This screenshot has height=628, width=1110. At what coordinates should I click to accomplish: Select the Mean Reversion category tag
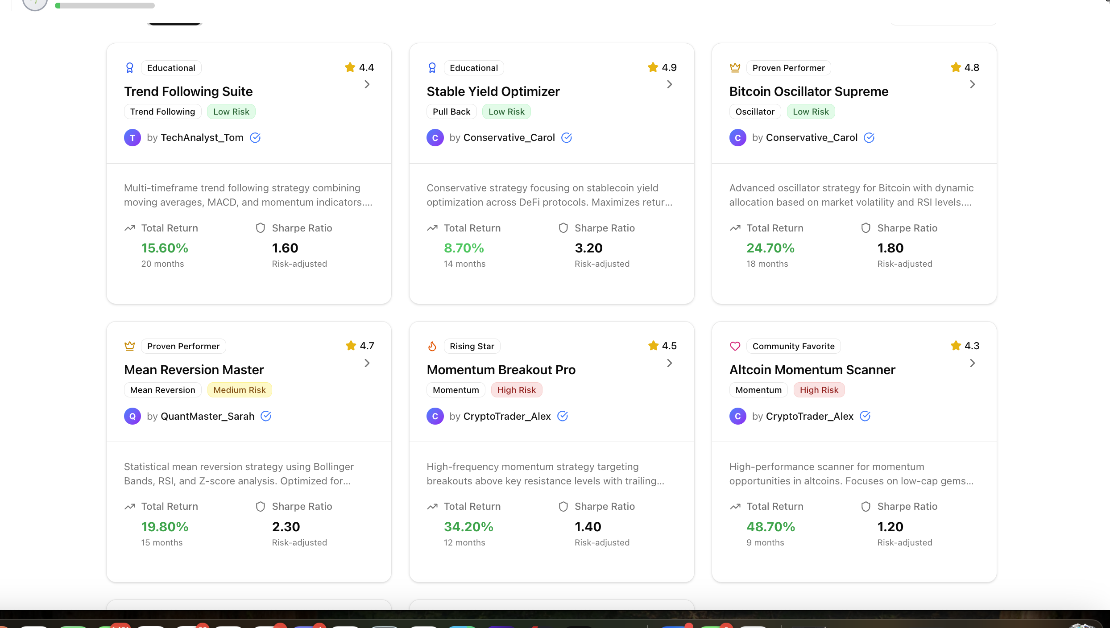point(162,390)
